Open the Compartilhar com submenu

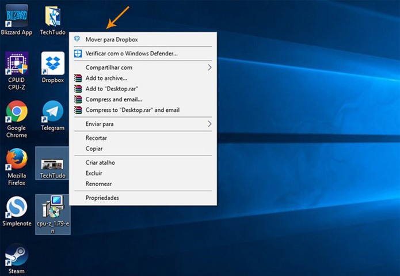[143, 67]
